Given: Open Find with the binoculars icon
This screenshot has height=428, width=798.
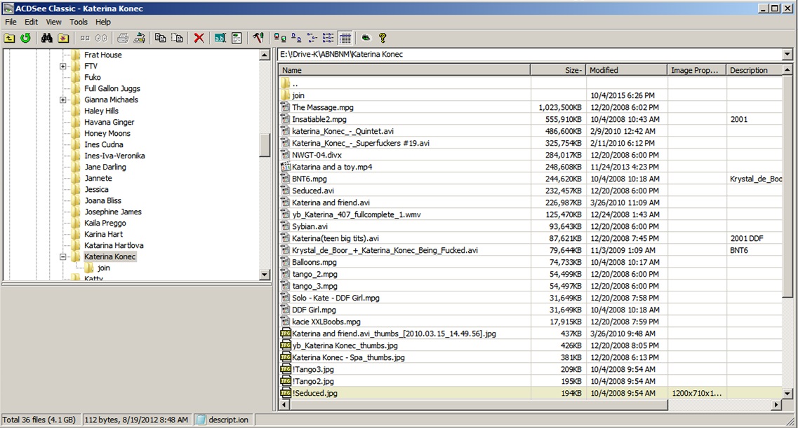Looking at the screenshot, I should (x=47, y=38).
